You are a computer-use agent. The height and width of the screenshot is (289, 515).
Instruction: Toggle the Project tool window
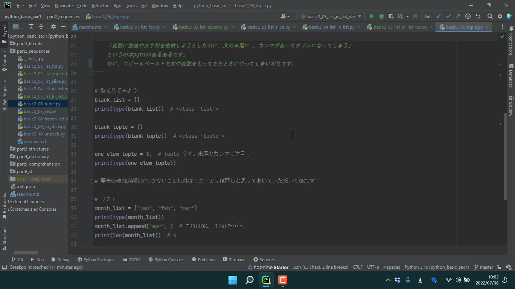point(5,32)
